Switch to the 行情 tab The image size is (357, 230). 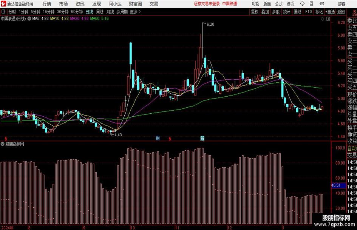point(47,4)
